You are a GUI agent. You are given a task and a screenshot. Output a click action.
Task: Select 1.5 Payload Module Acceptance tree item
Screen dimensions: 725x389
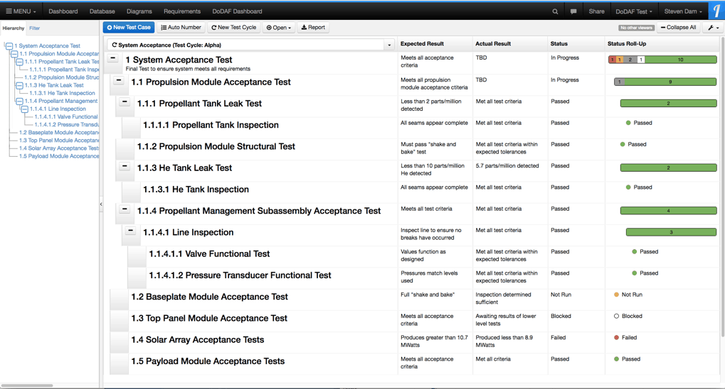59,156
